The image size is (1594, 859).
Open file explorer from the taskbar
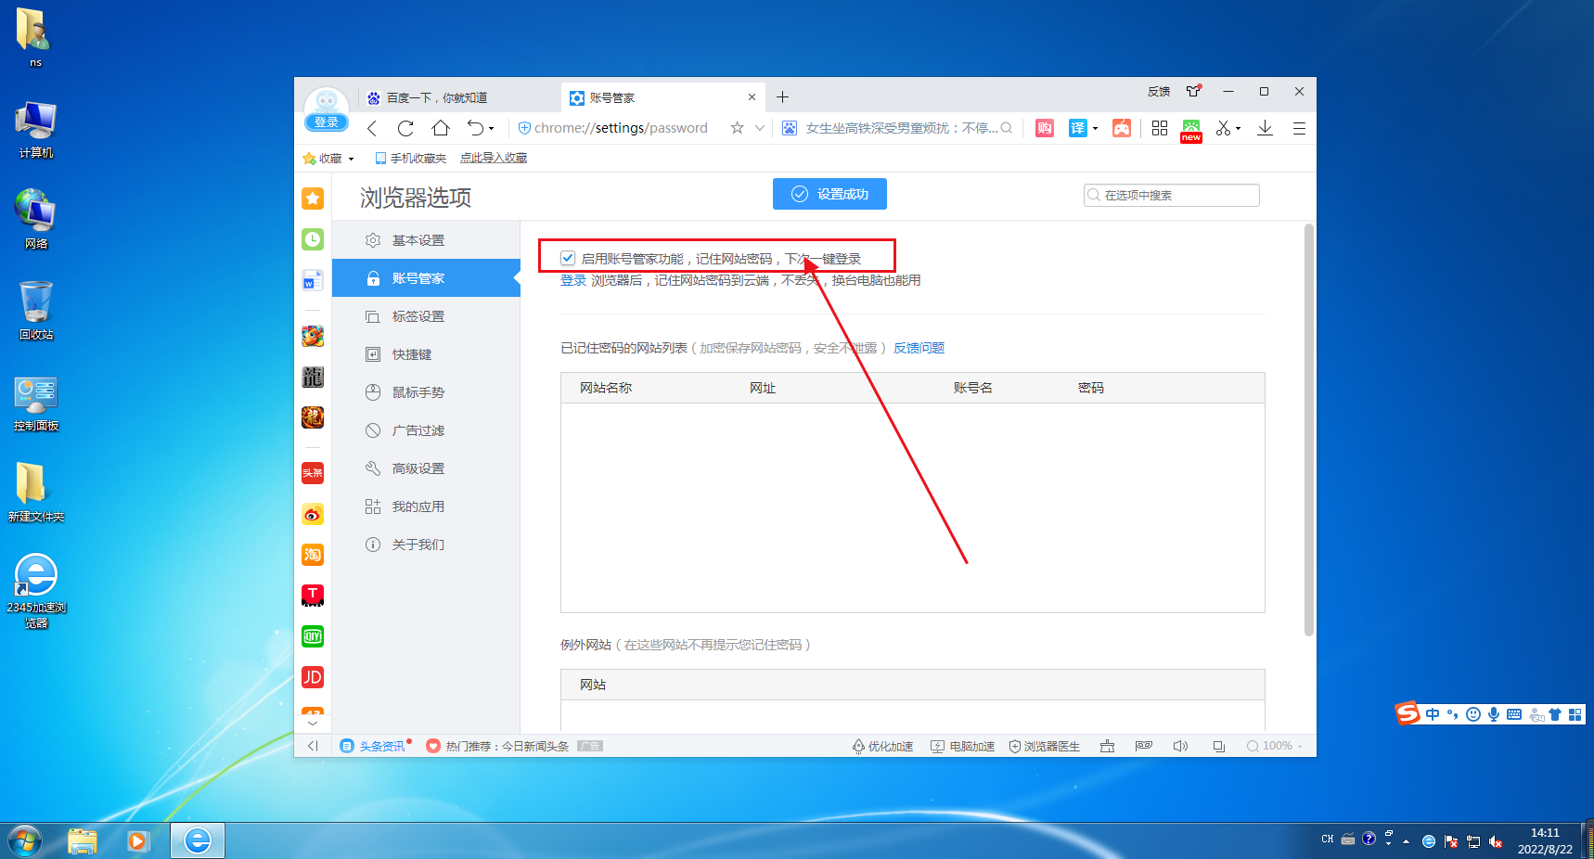pos(83,841)
